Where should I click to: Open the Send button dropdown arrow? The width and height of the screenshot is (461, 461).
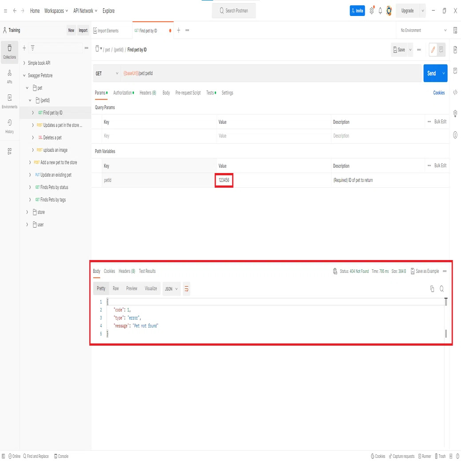pos(443,73)
